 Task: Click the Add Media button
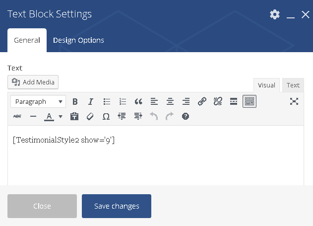click(x=33, y=82)
